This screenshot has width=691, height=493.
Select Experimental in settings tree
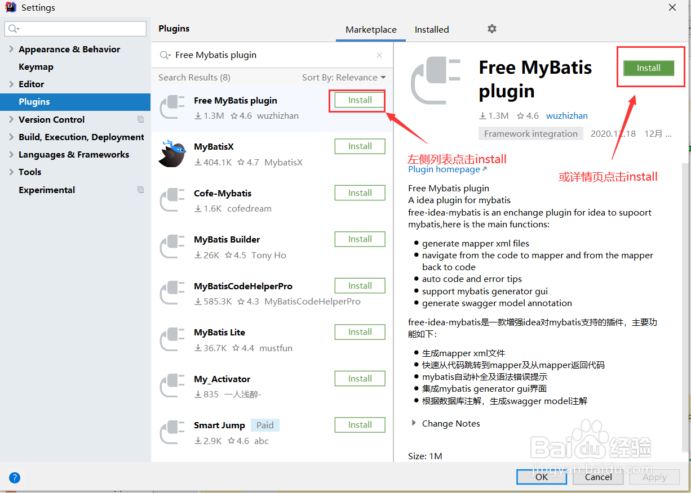(x=47, y=190)
